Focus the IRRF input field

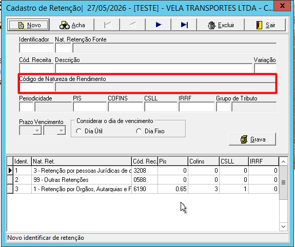[x=196, y=107]
